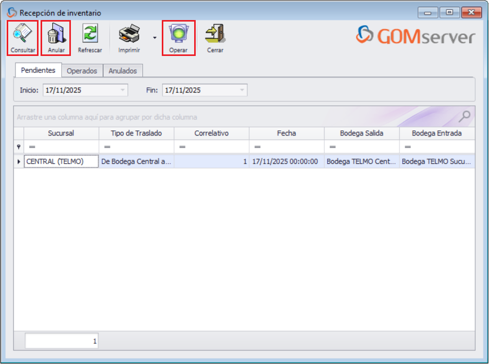Expand the Imprimir options arrow
Viewport: 489px width, 364px height.
point(154,38)
